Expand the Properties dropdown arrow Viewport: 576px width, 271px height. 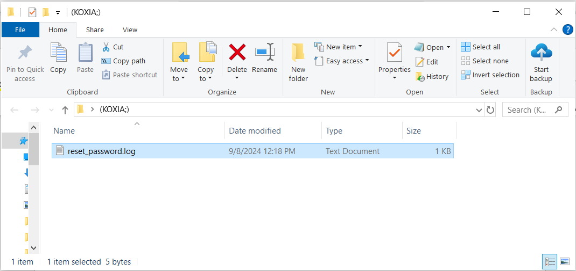tap(394, 78)
